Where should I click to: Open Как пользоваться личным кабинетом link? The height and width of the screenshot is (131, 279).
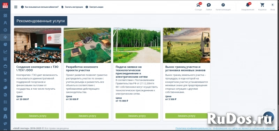pos(42,7)
